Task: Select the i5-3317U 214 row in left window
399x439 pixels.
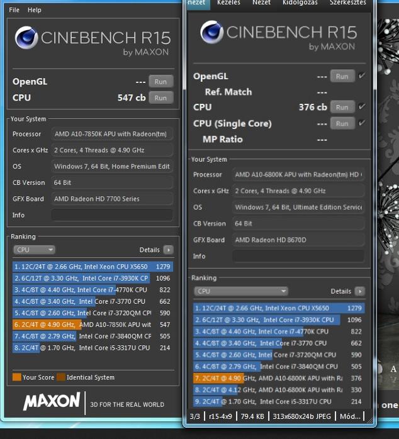Action: (x=93, y=348)
